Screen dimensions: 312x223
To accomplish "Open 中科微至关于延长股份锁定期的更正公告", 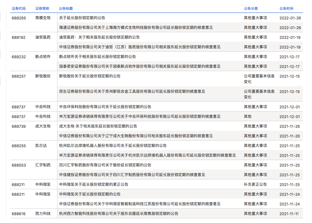I will [94, 185].
